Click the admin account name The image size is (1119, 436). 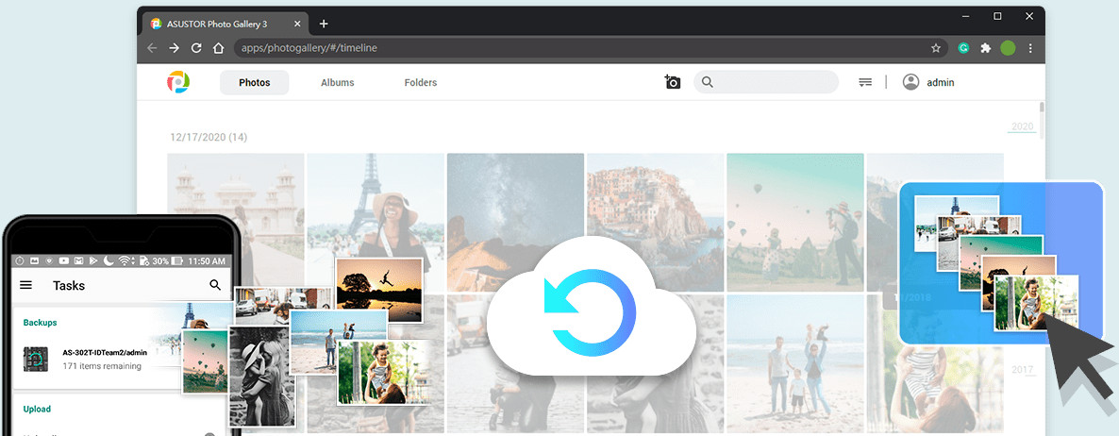tap(940, 83)
